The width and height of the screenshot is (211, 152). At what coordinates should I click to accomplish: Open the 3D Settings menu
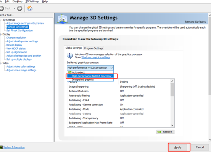(x=32, y=2)
